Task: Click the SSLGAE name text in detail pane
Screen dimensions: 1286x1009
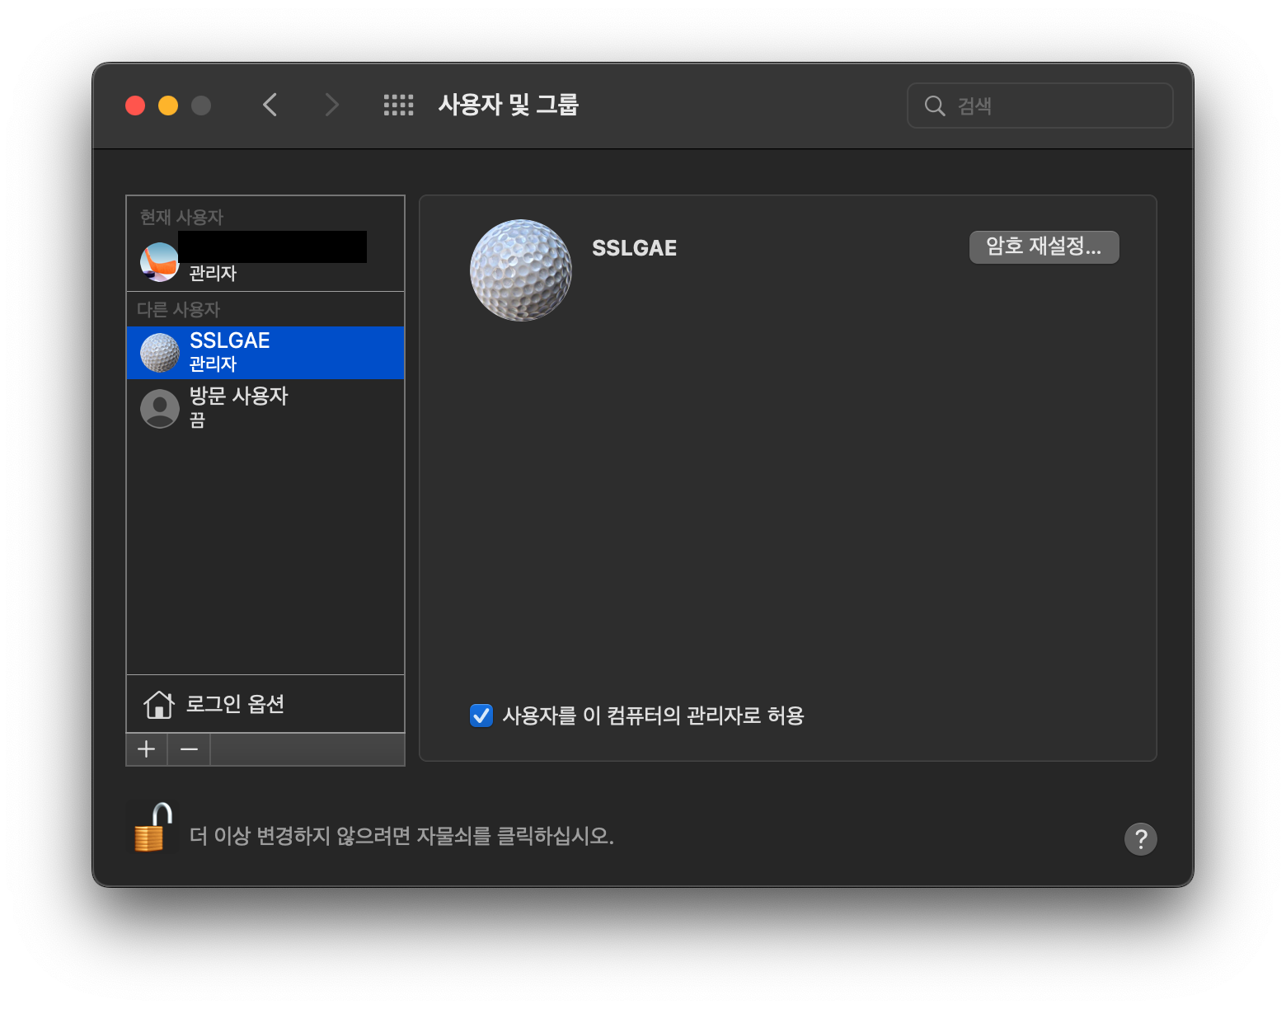Action: tap(634, 247)
